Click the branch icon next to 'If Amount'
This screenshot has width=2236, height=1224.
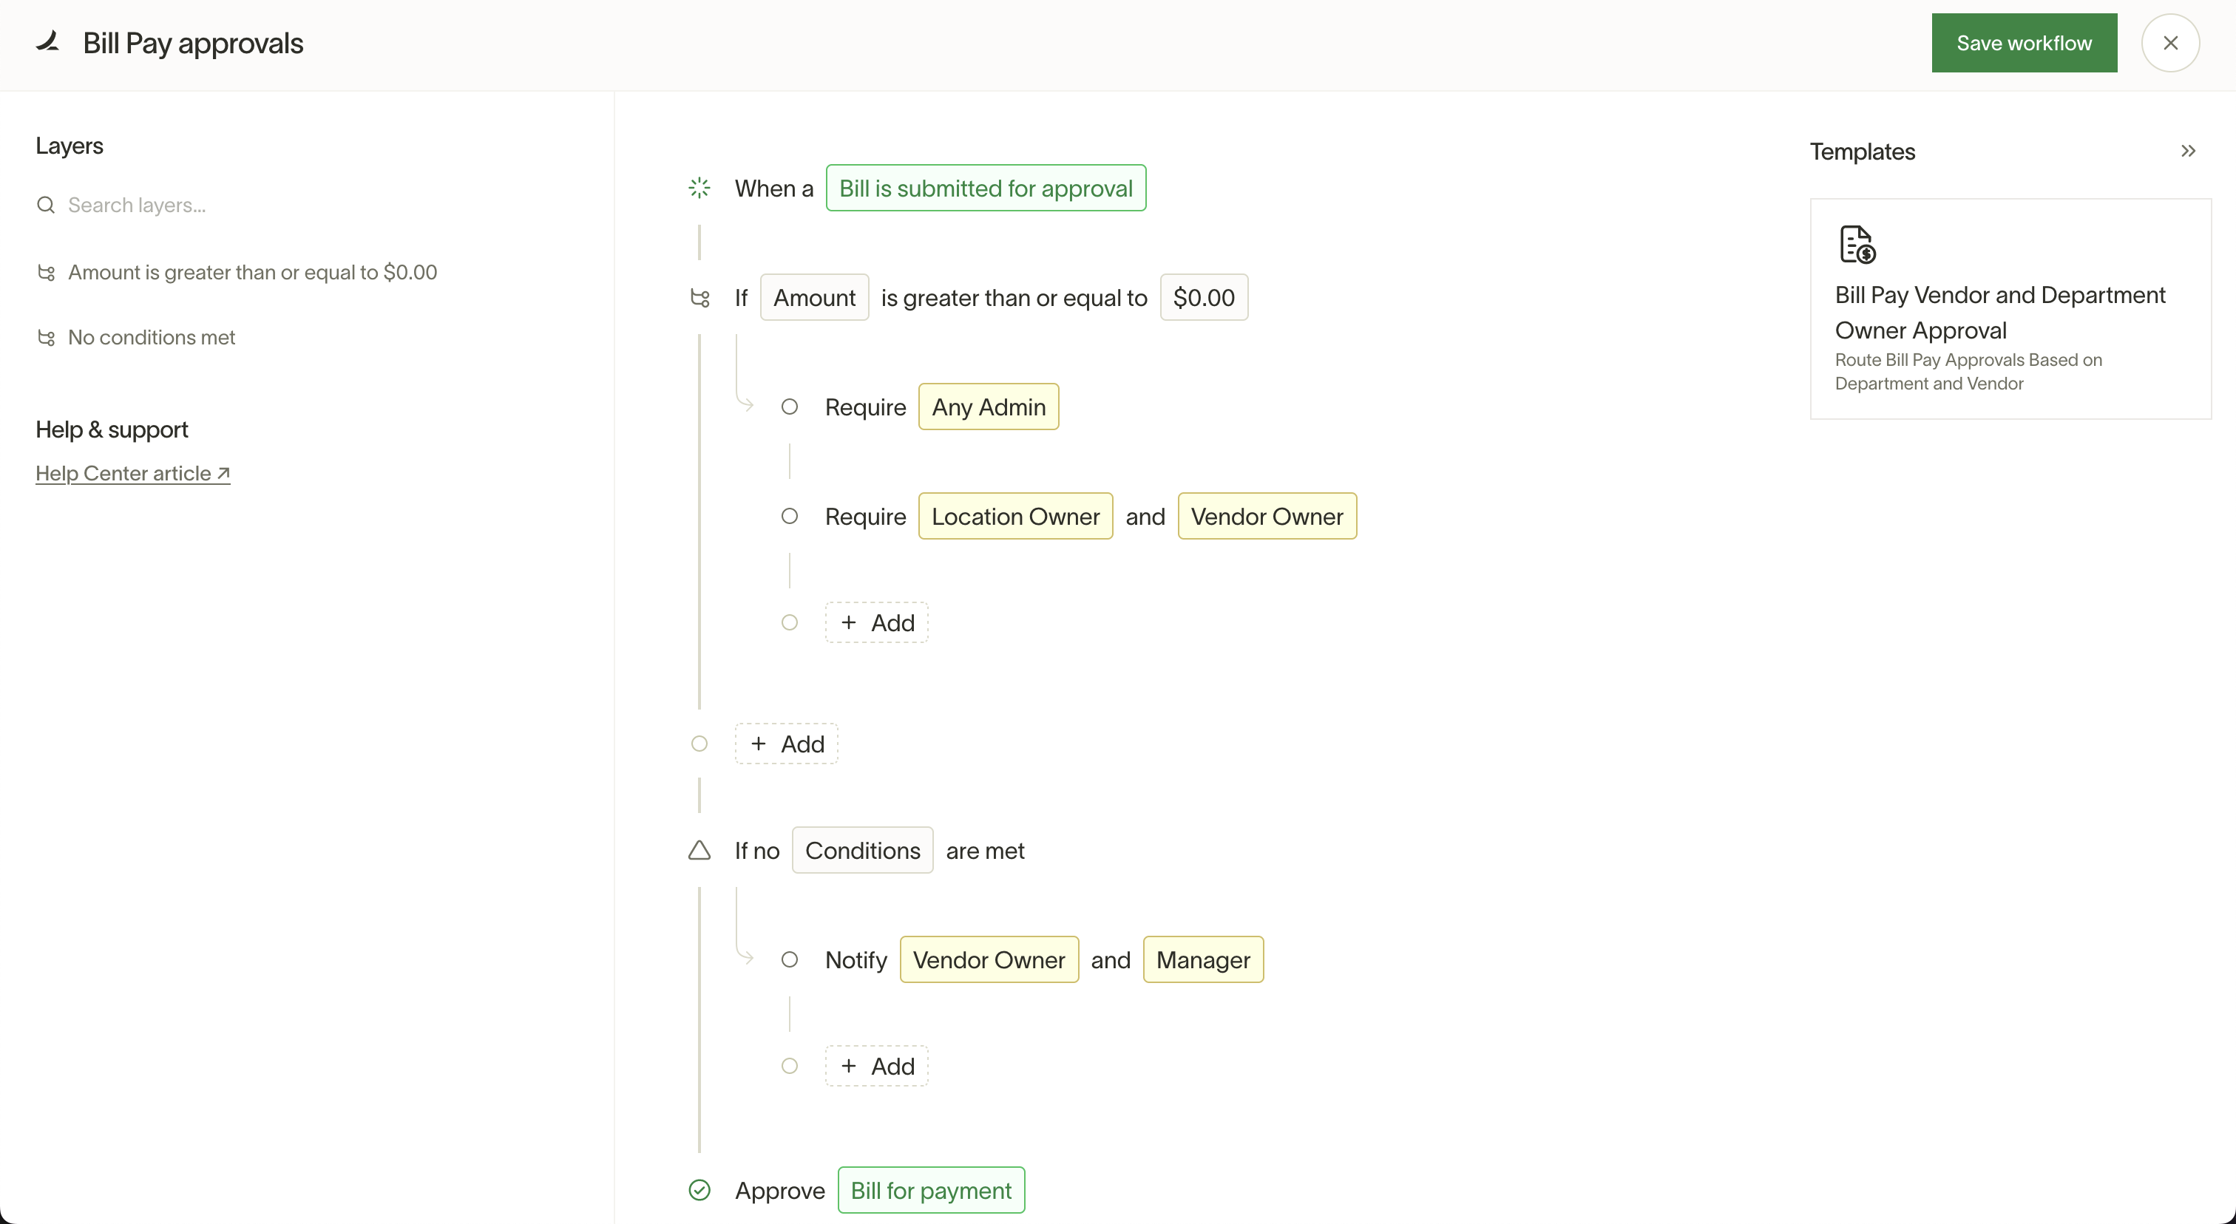(x=699, y=298)
